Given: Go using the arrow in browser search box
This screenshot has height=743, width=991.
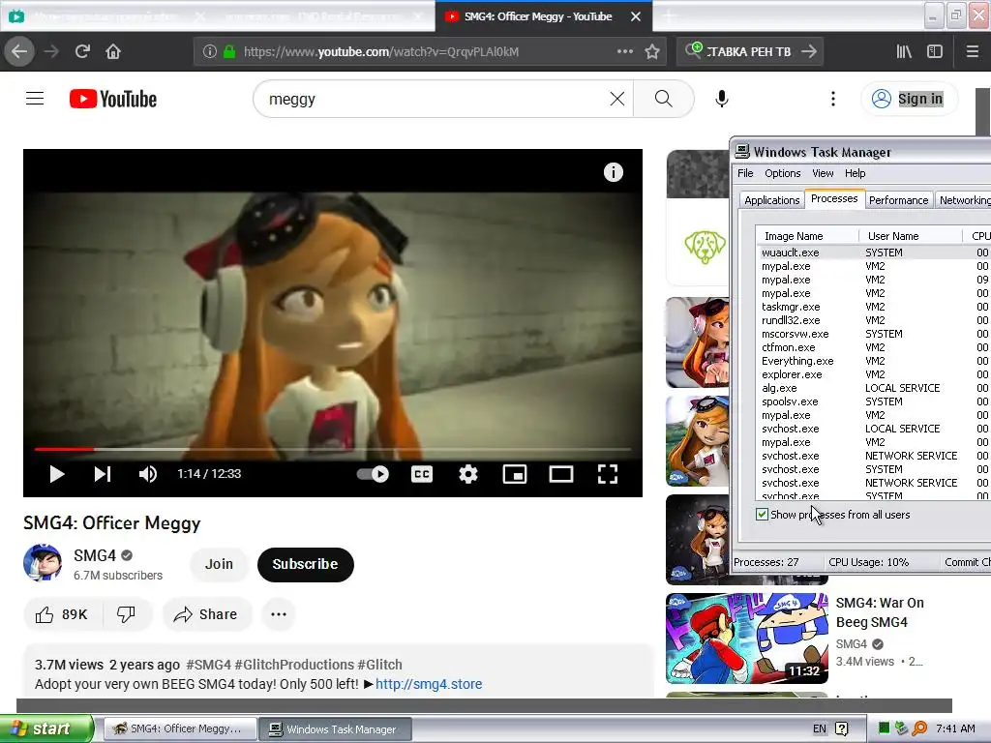Looking at the screenshot, I should pos(809,51).
